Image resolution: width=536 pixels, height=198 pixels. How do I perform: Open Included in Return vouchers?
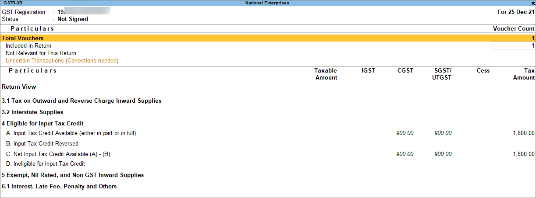[x=28, y=46]
